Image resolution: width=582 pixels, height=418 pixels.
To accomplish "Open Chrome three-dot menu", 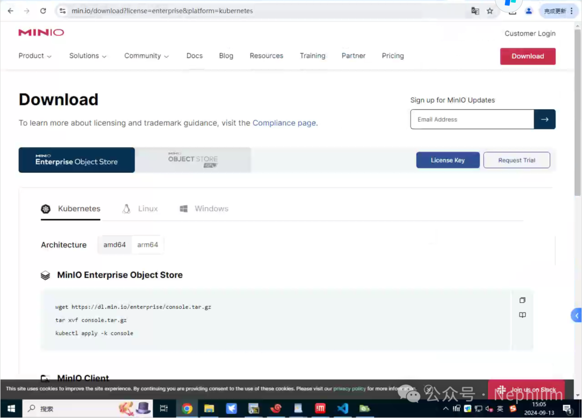I will (x=572, y=11).
